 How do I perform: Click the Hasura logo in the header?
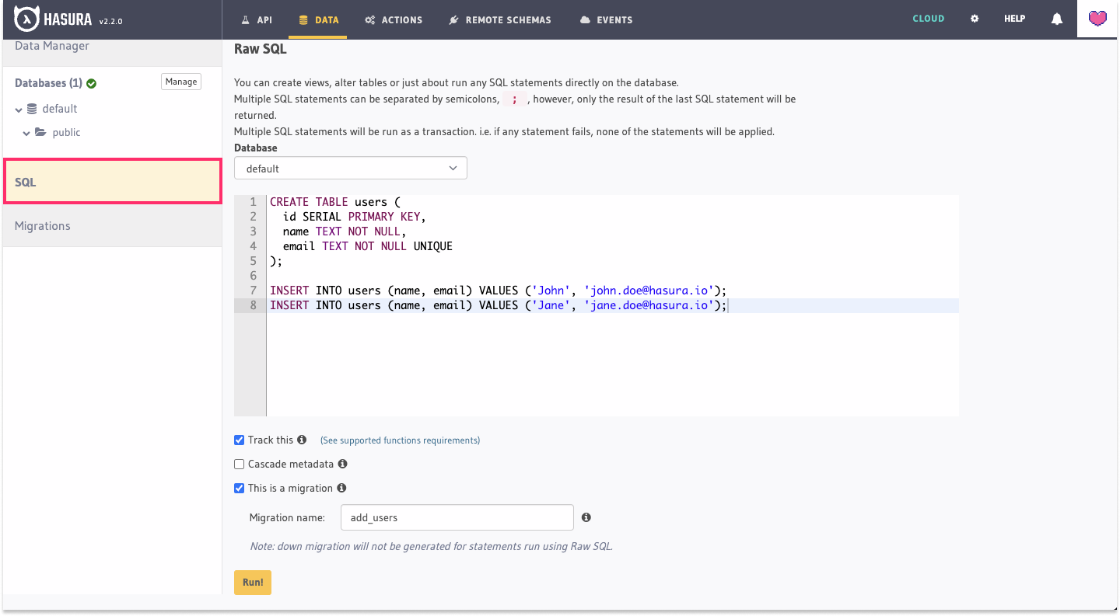coord(26,17)
